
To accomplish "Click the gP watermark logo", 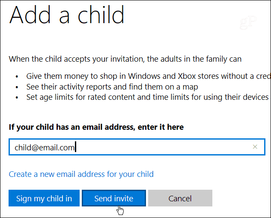I will (x=248, y=22).
